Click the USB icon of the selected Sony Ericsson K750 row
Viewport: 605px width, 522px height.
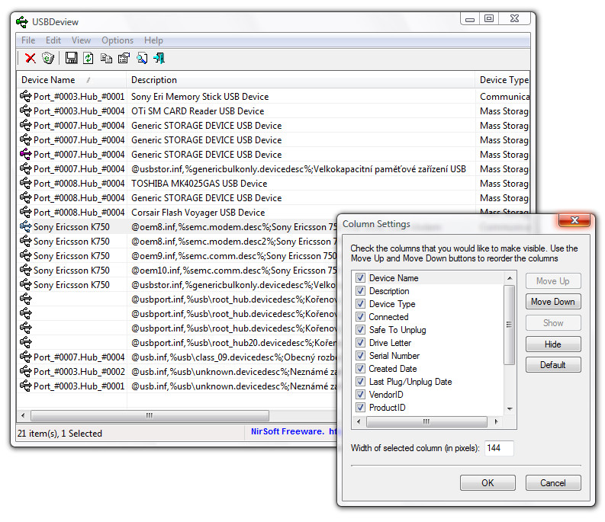(25, 226)
